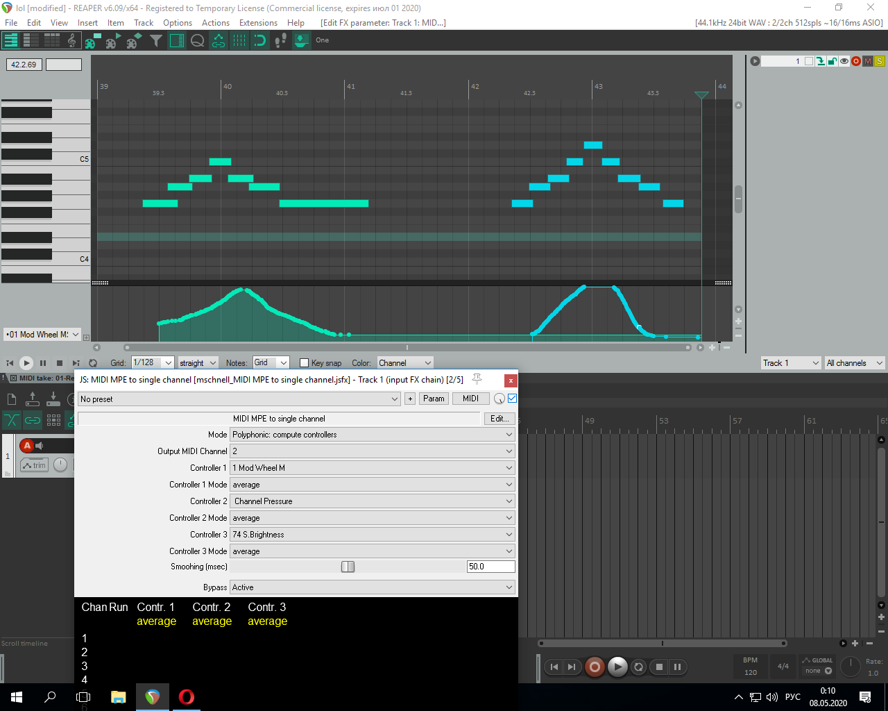Stop playback in MIDI editor transport
The image size is (888, 711).
click(x=60, y=362)
